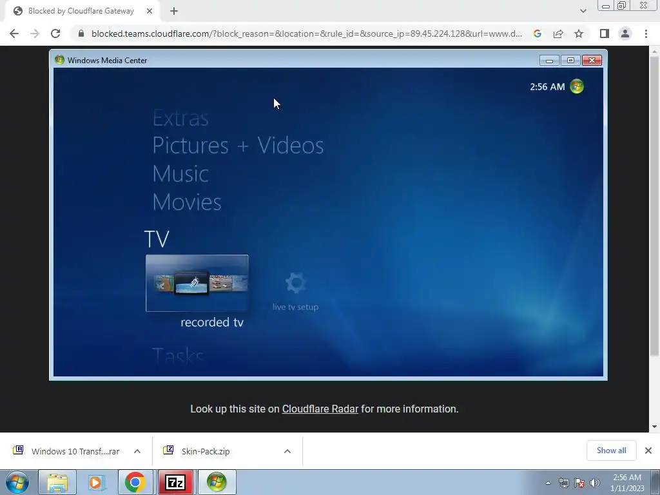Click the scrollbar down arrow
The width and height of the screenshot is (660, 495).
pyautogui.click(x=654, y=427)
